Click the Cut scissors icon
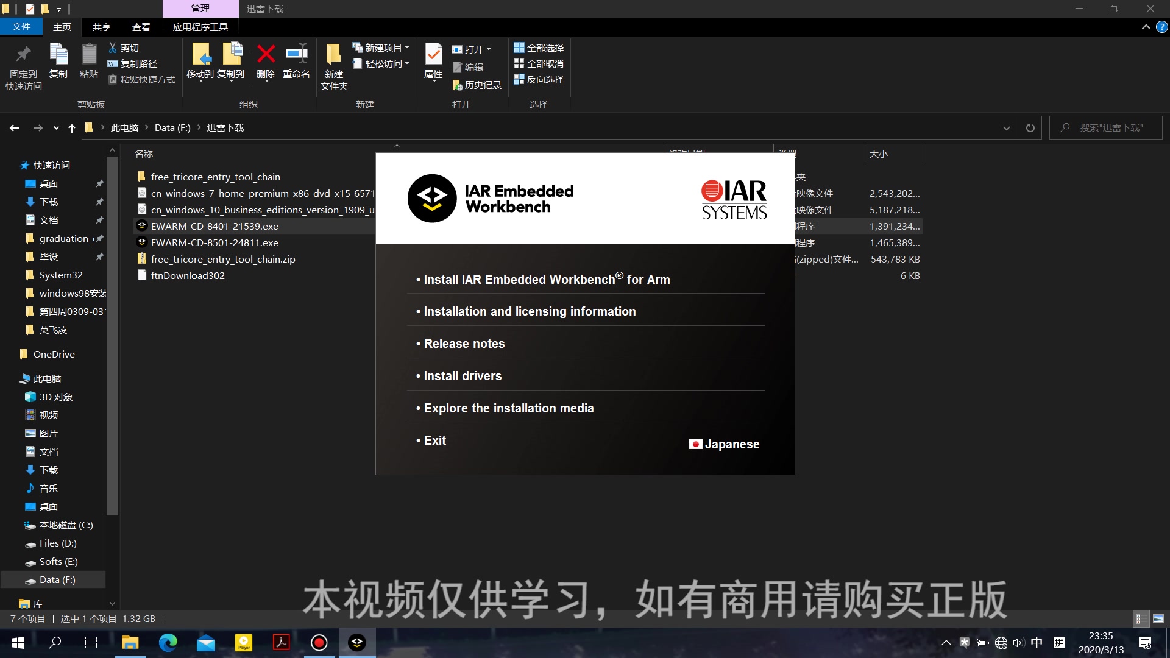The height and width of the screenshot is (658, 1170). tap(113, 48)
